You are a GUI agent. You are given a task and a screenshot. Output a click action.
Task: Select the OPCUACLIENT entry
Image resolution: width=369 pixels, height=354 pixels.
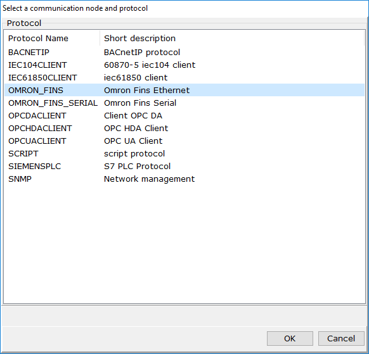[184, 141]
